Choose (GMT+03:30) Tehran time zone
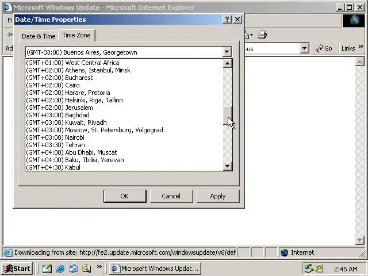368x276 pixels. point(124,145)
